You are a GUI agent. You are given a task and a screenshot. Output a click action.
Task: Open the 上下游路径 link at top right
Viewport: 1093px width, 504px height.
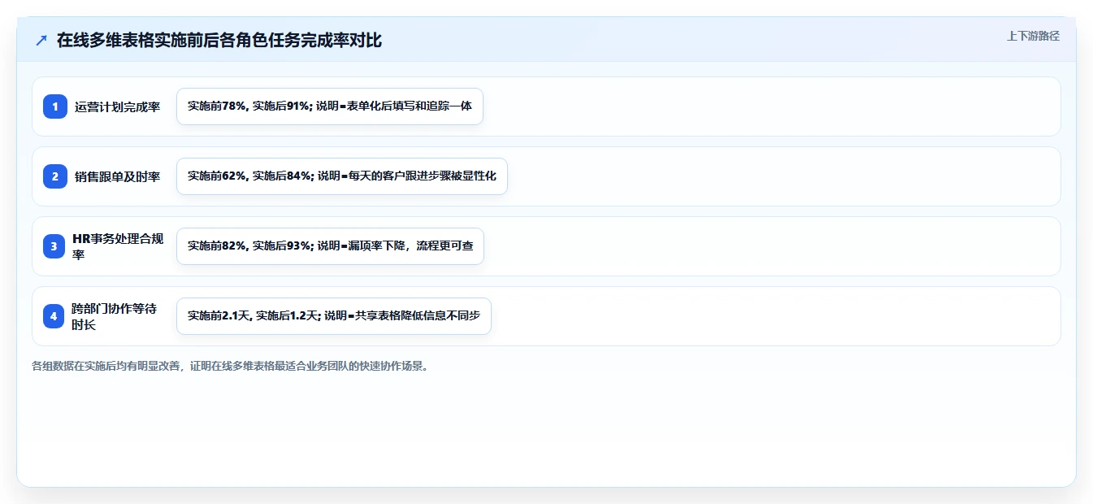point(1033,36)
